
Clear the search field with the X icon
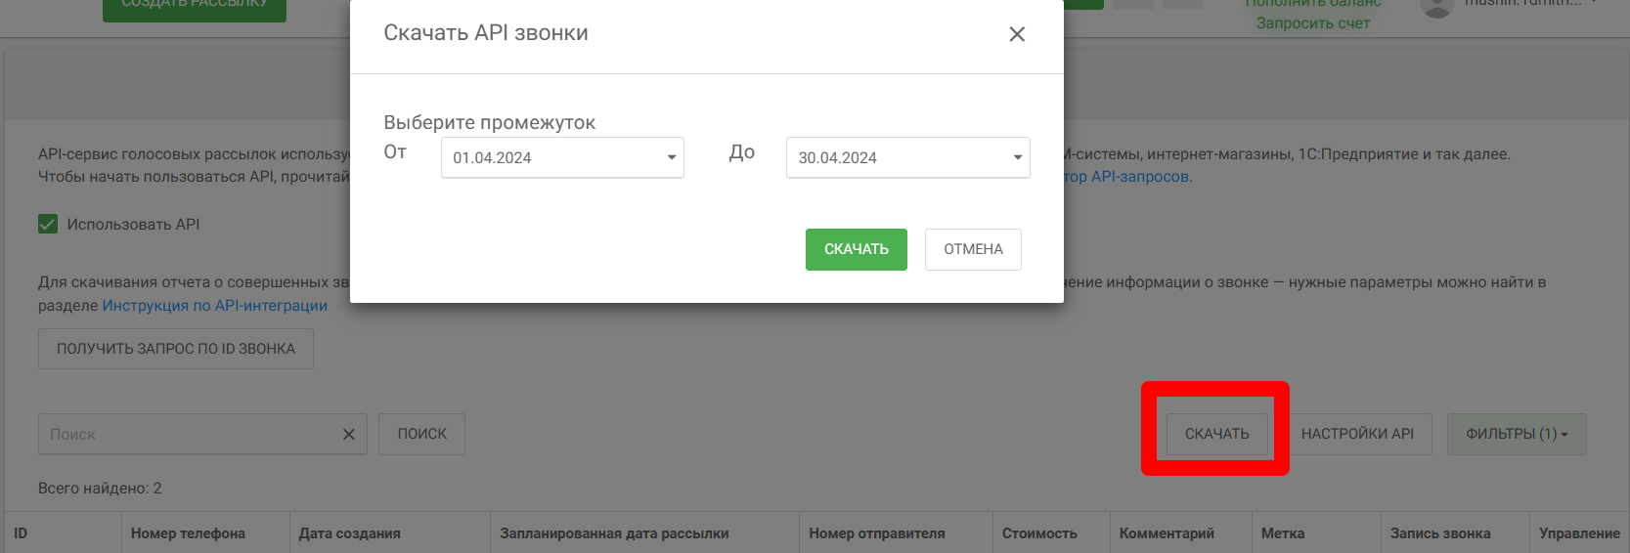[x=348, y=435]
